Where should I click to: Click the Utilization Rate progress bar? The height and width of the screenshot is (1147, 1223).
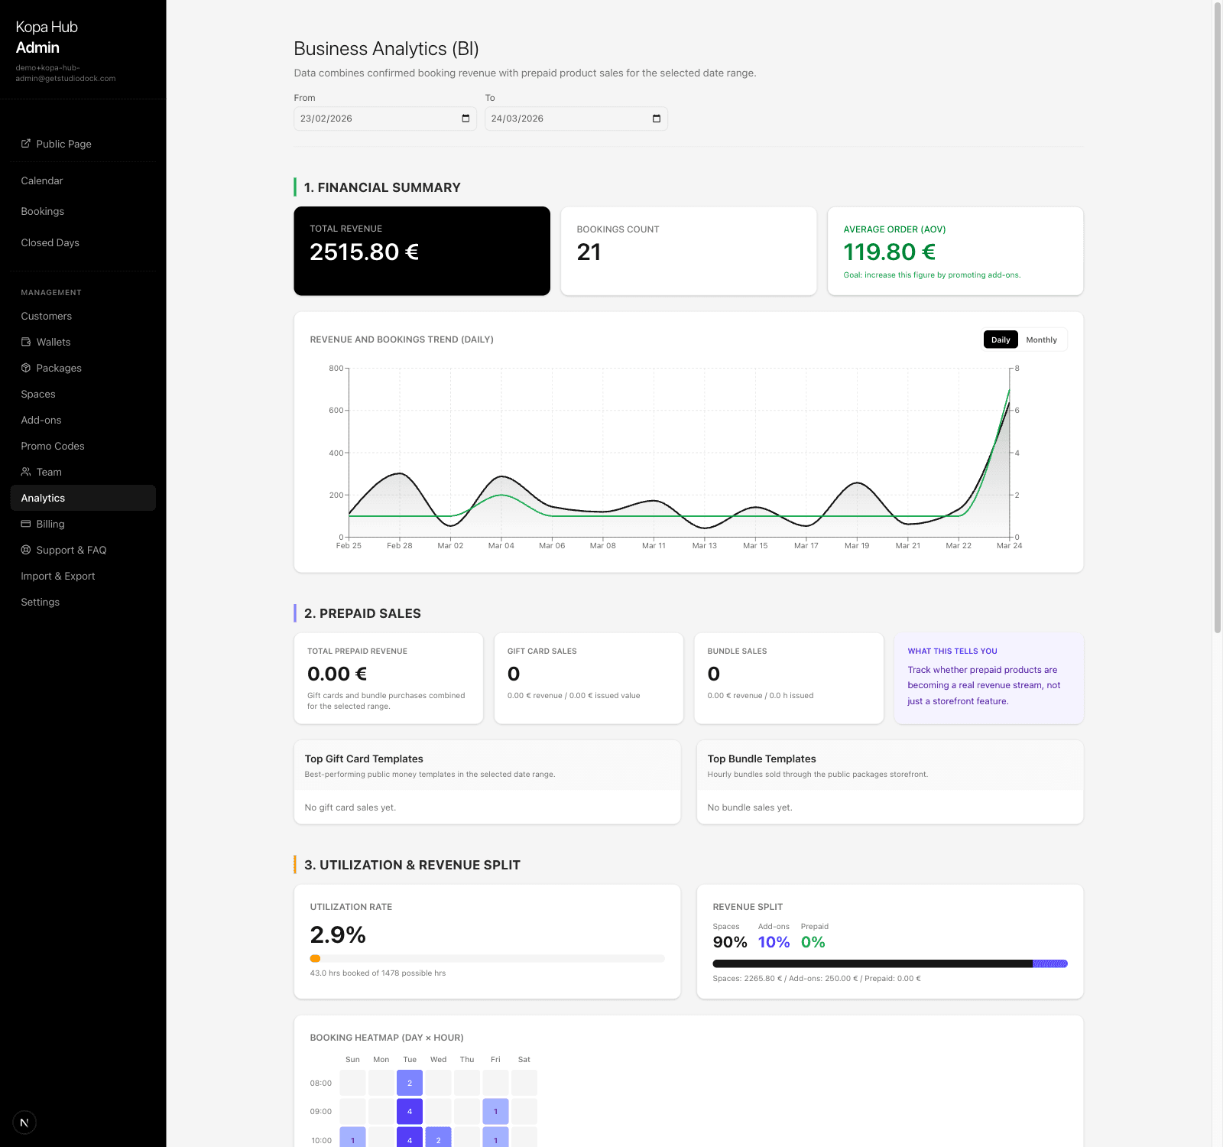tap(487, 958)
